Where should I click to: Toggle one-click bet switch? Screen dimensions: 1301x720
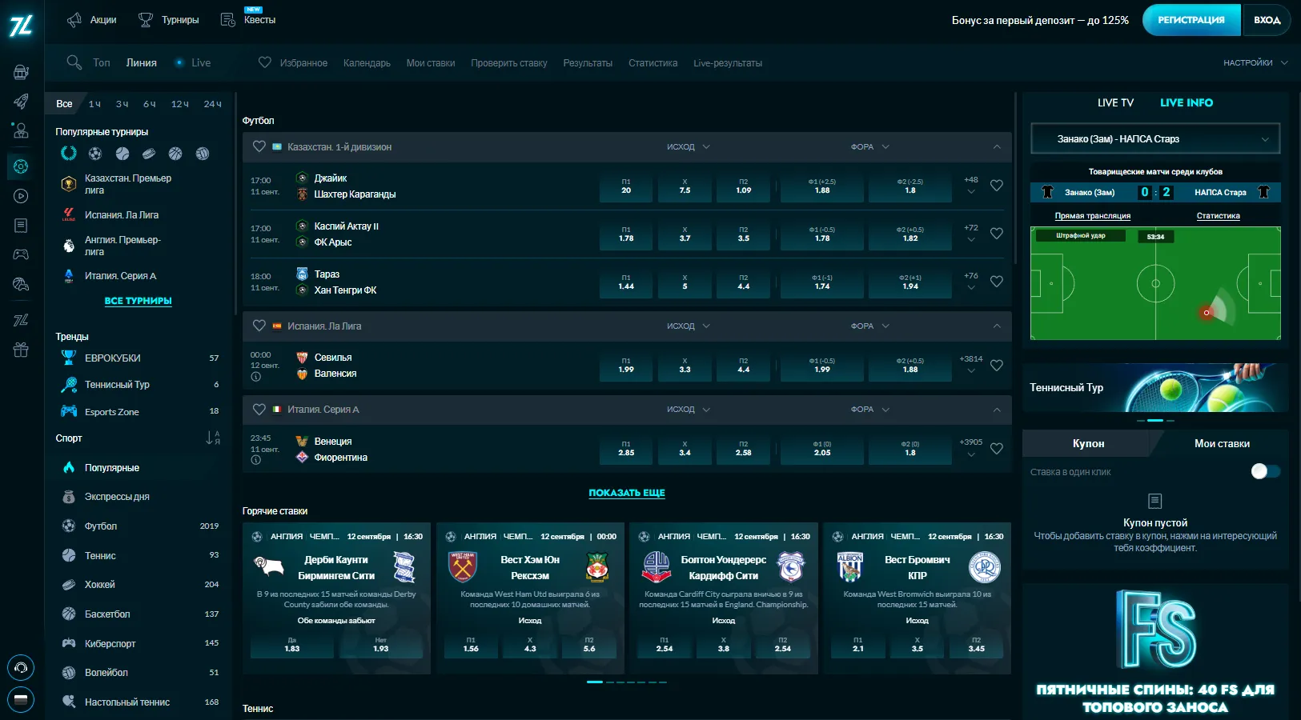tap(1266, 471)
